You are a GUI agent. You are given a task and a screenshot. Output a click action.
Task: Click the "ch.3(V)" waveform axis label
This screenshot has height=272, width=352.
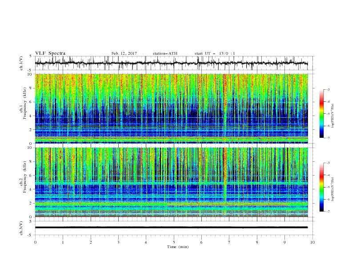pyautogui.click(x=21, y=228)
